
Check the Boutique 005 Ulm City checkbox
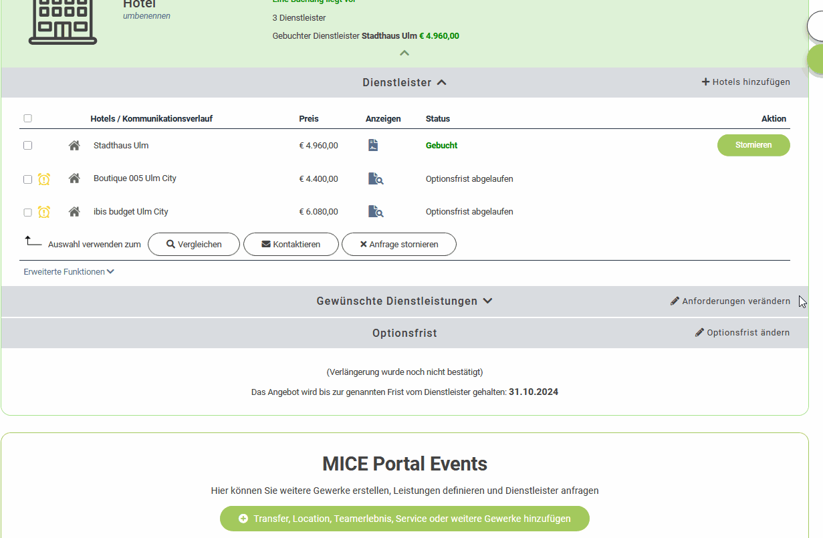pos(27,179)
